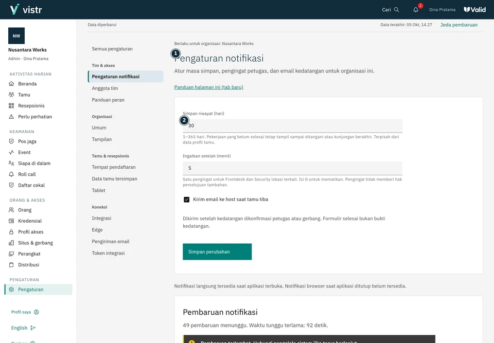
Task: Select the Tamu guests icon
Action: [11, 95]
